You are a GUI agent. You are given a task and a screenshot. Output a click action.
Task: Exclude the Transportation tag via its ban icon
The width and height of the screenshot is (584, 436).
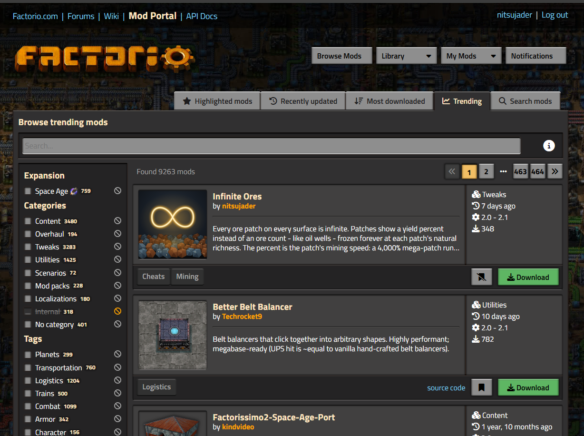pos(117,367)
